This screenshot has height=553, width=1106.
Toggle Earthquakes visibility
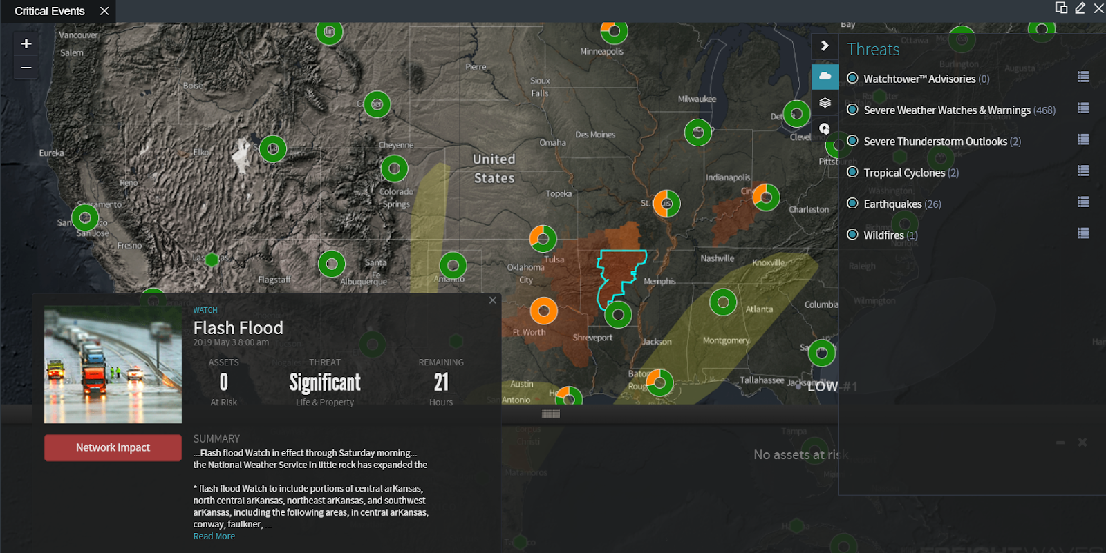[x=852, y=203]
